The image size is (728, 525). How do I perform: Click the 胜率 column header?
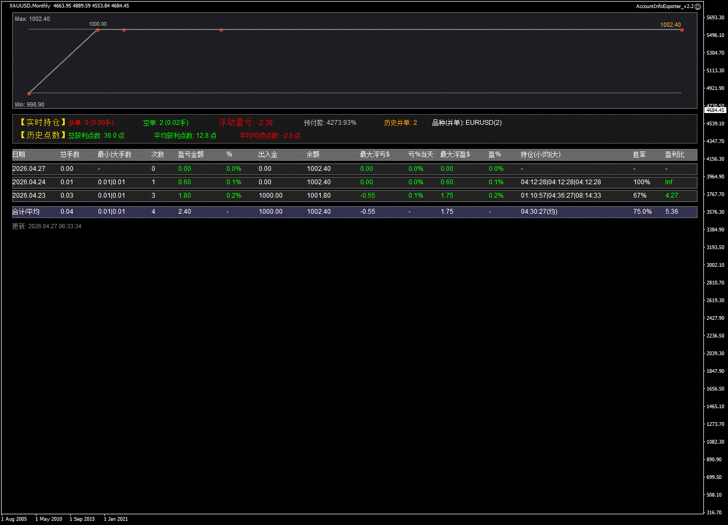[x=639, y=154]
